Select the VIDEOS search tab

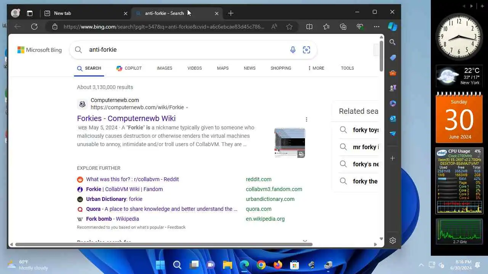tap(194, 68)
